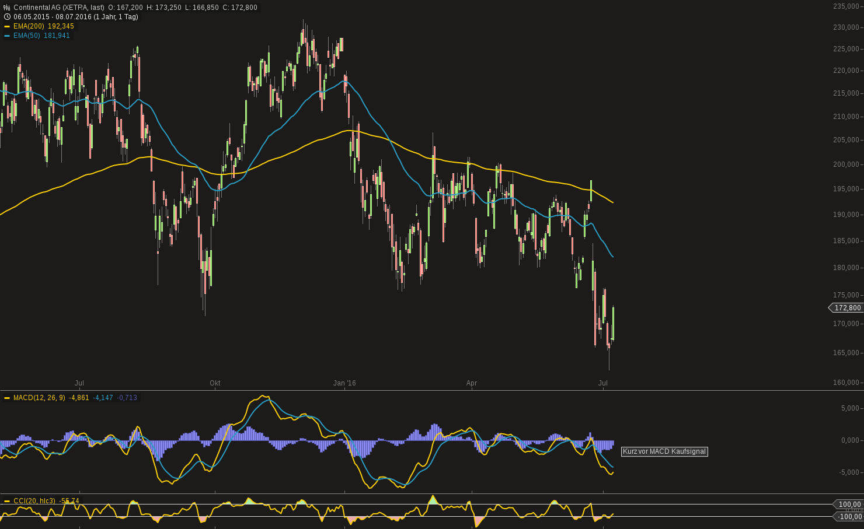Select the yellow EMA(200) line marker

click(8, 26)
